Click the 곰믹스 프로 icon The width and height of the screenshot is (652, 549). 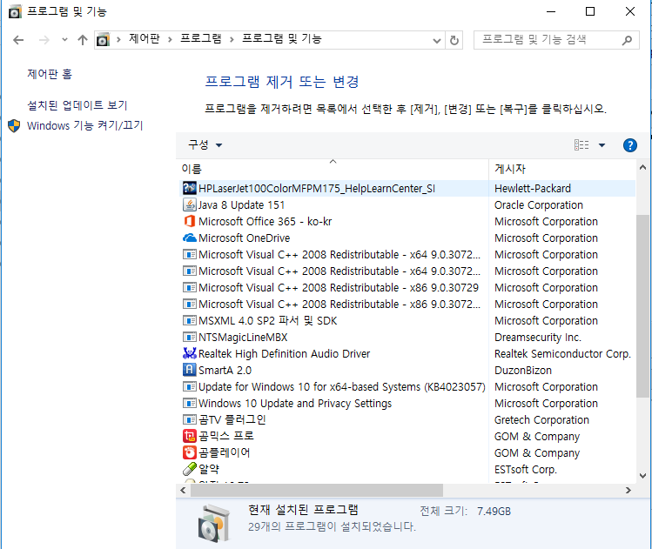(190, 436)
